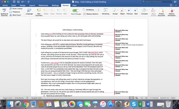Image resolution: width=179 pixels, height=109 pixels.
Task: Switch to Print Layout view icon
Action: click(x=132, y=98)
